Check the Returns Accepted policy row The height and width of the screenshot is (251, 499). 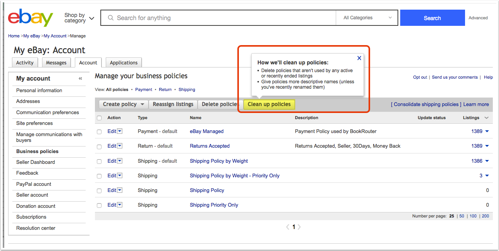coord(99,147)
